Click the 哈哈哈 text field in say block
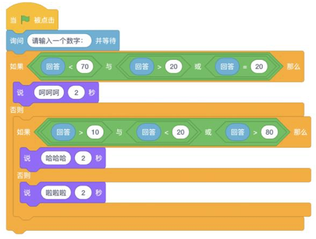316x239 pixels. pyautogui.click(x=56, y=158)
